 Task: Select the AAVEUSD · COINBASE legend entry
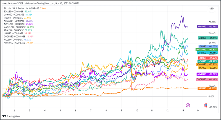18,24
